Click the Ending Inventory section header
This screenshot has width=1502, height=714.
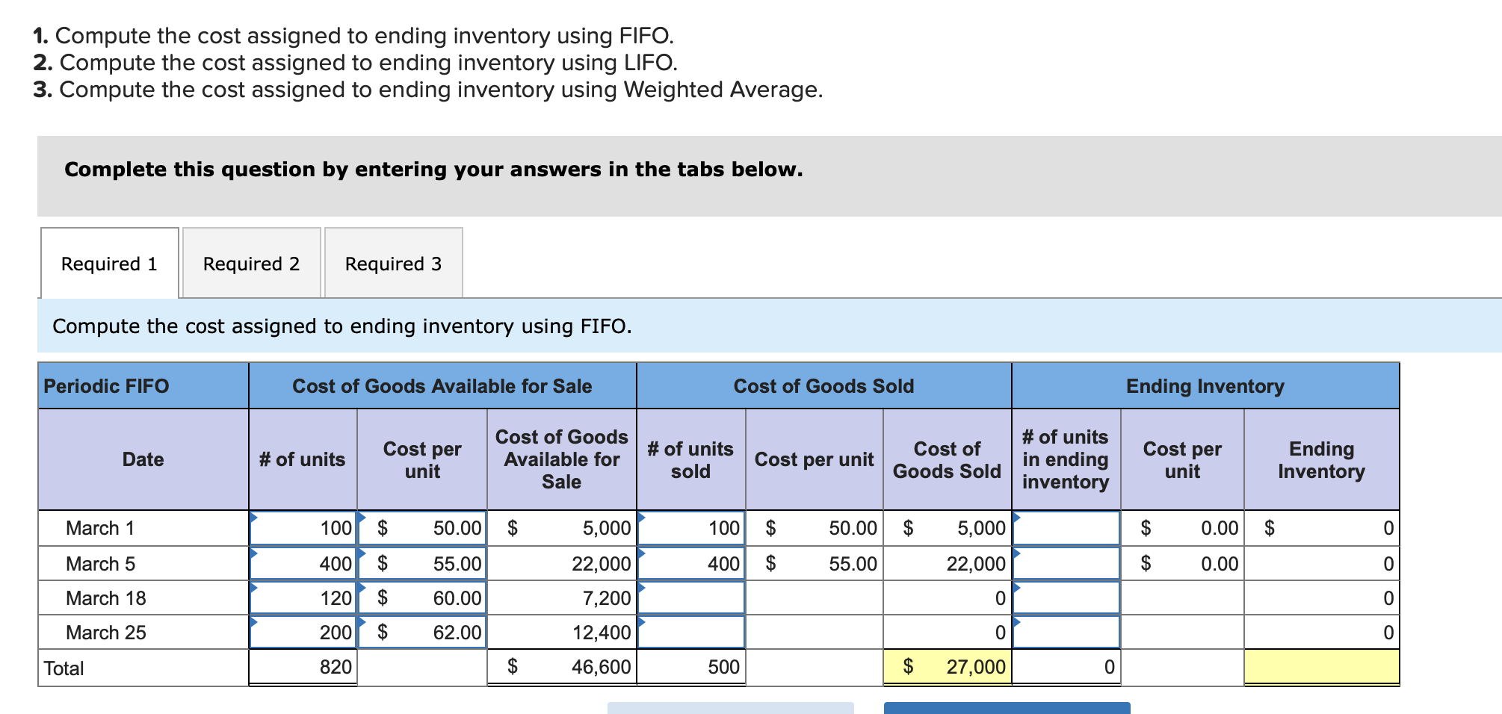pos(1205,385)
